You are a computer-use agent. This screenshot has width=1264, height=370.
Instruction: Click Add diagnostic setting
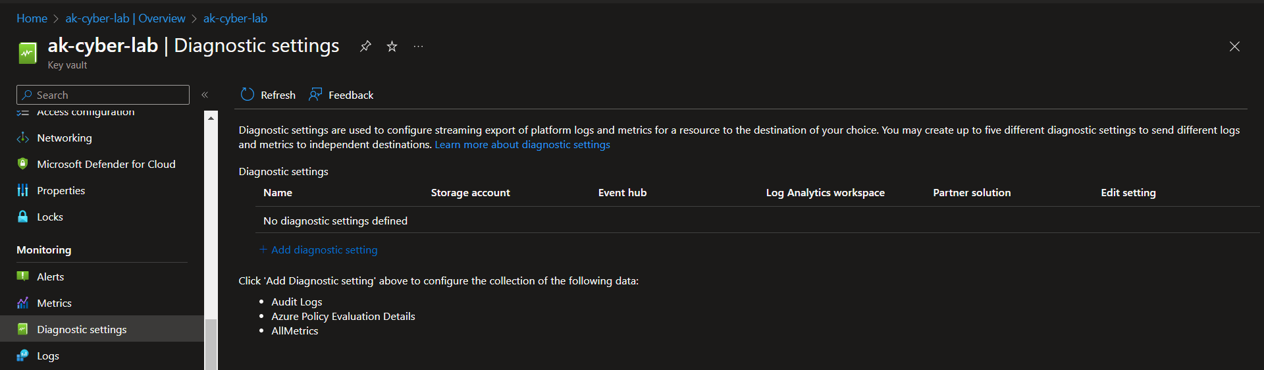(x=325, y=250)
